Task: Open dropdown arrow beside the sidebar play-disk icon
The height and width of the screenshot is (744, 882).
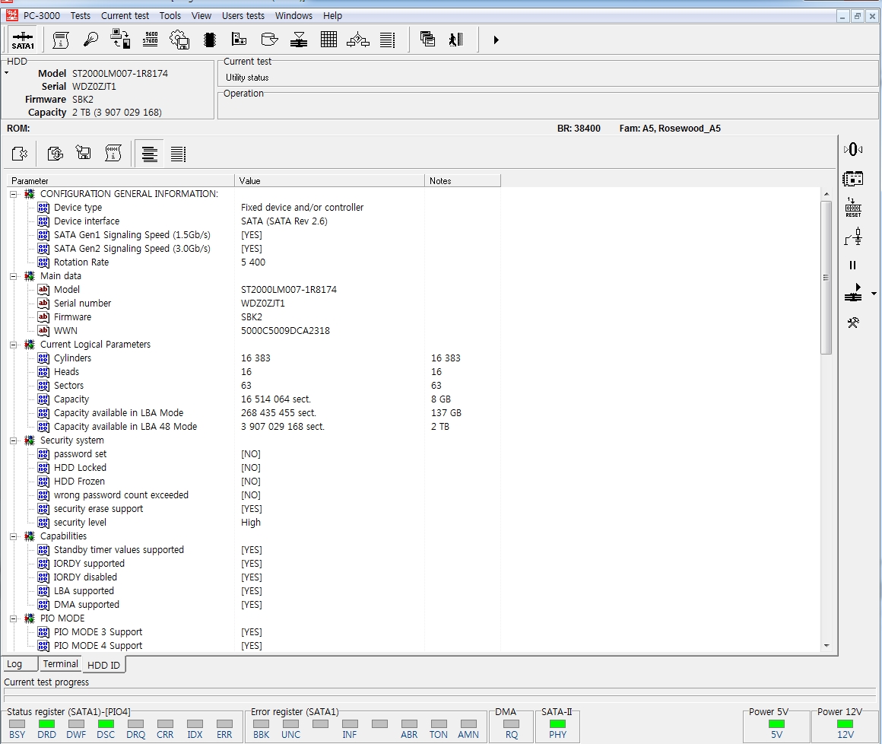Action: [874, 294]
